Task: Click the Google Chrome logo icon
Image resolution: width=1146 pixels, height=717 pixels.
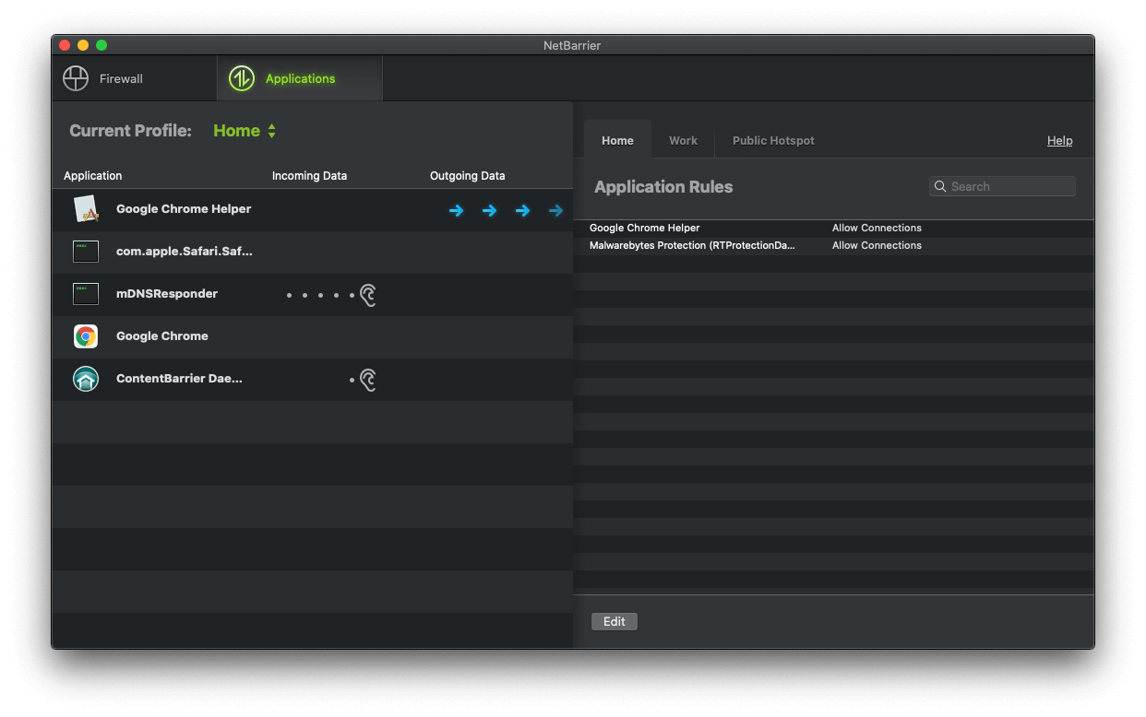Action: [86, 336]
